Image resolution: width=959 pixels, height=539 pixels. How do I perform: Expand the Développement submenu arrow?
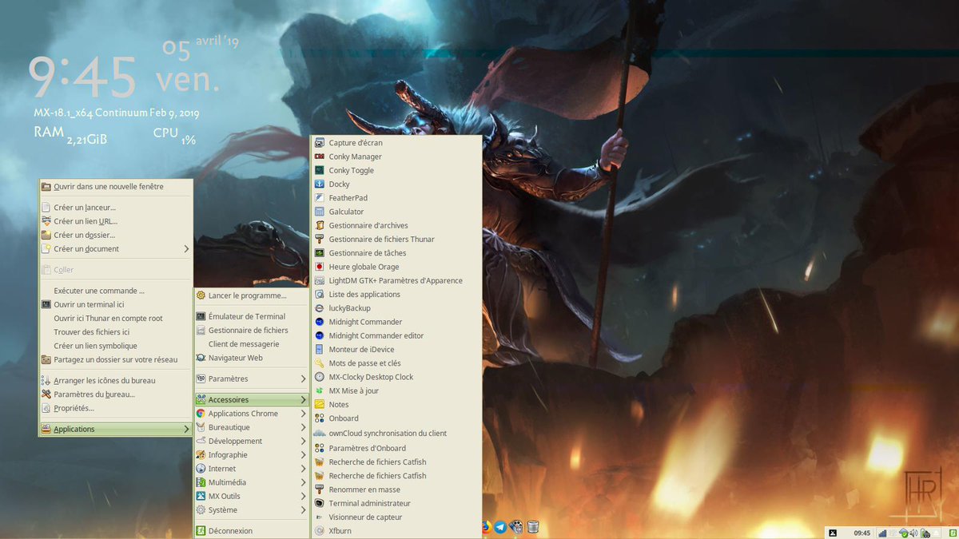tap(303, 441)
